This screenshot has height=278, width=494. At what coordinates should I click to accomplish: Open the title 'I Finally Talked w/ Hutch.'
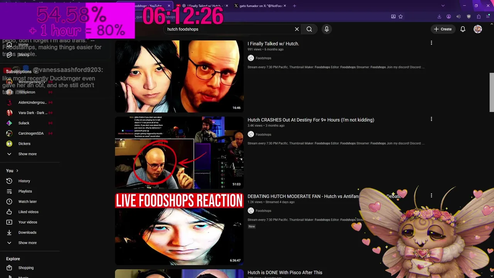tap(273, 44)
